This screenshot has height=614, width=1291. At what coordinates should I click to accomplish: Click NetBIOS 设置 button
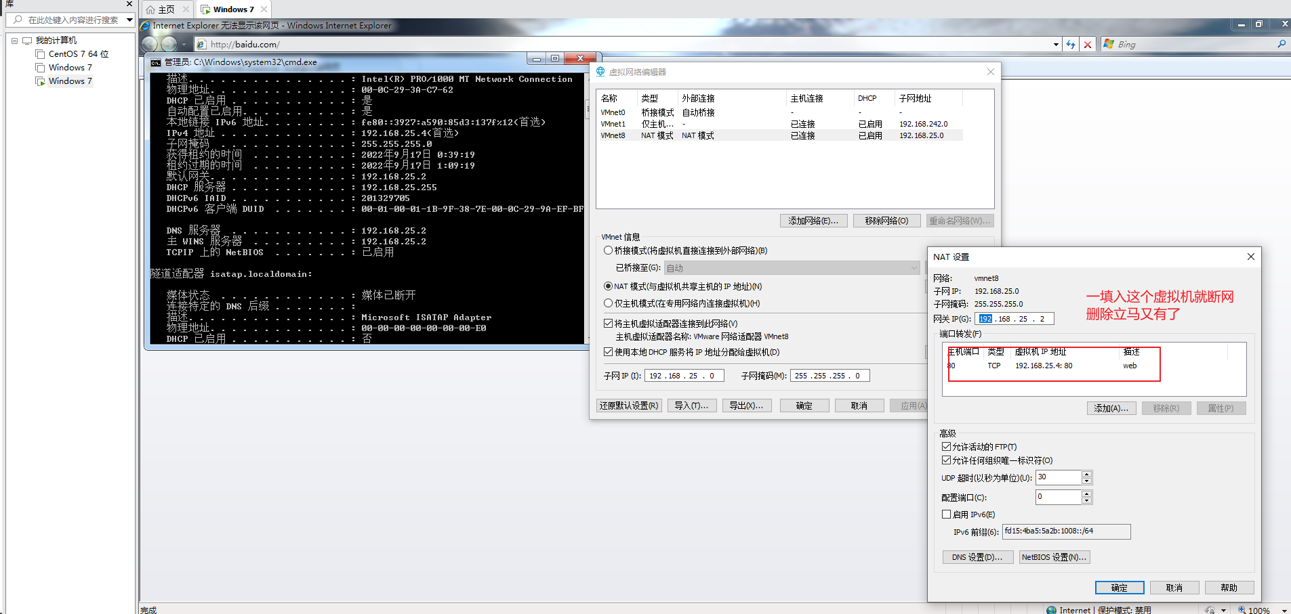coord(1054,557)
